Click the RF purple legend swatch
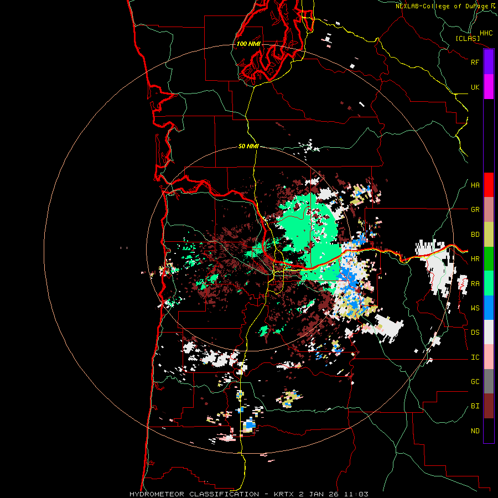Screen dimensions: 498x498 [x=489, y=62]
